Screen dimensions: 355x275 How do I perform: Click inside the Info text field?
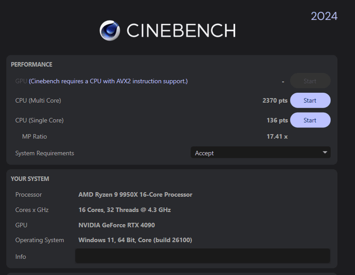pyautogui.click(x=203, y=256)
